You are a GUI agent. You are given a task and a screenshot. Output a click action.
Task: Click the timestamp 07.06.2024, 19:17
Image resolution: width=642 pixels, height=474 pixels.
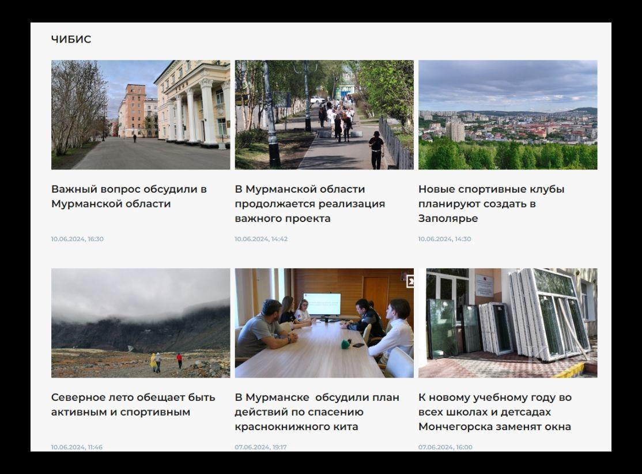pyautogui.click(x=261, y=447)
